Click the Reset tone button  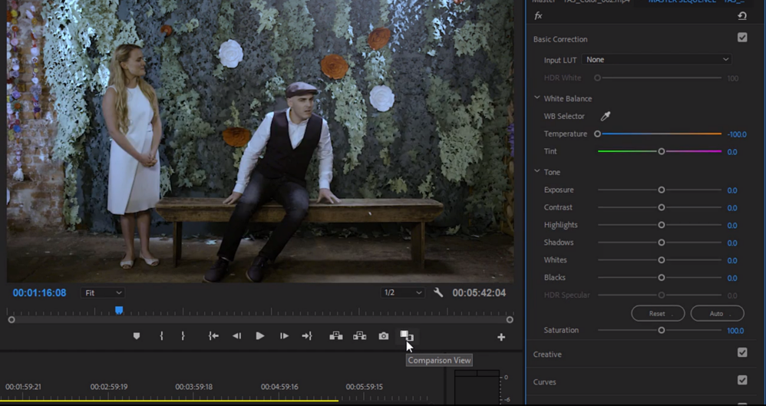coord(658,314)
